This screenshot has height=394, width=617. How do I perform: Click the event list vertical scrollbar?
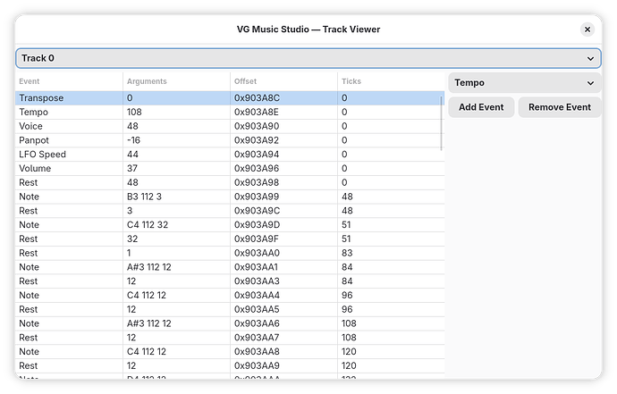441,123
